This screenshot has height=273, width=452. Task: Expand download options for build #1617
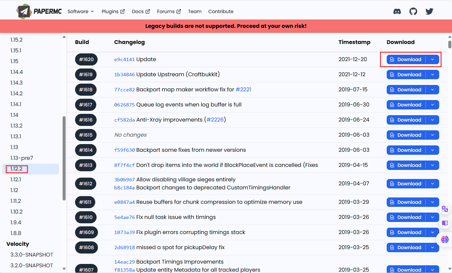432,105
